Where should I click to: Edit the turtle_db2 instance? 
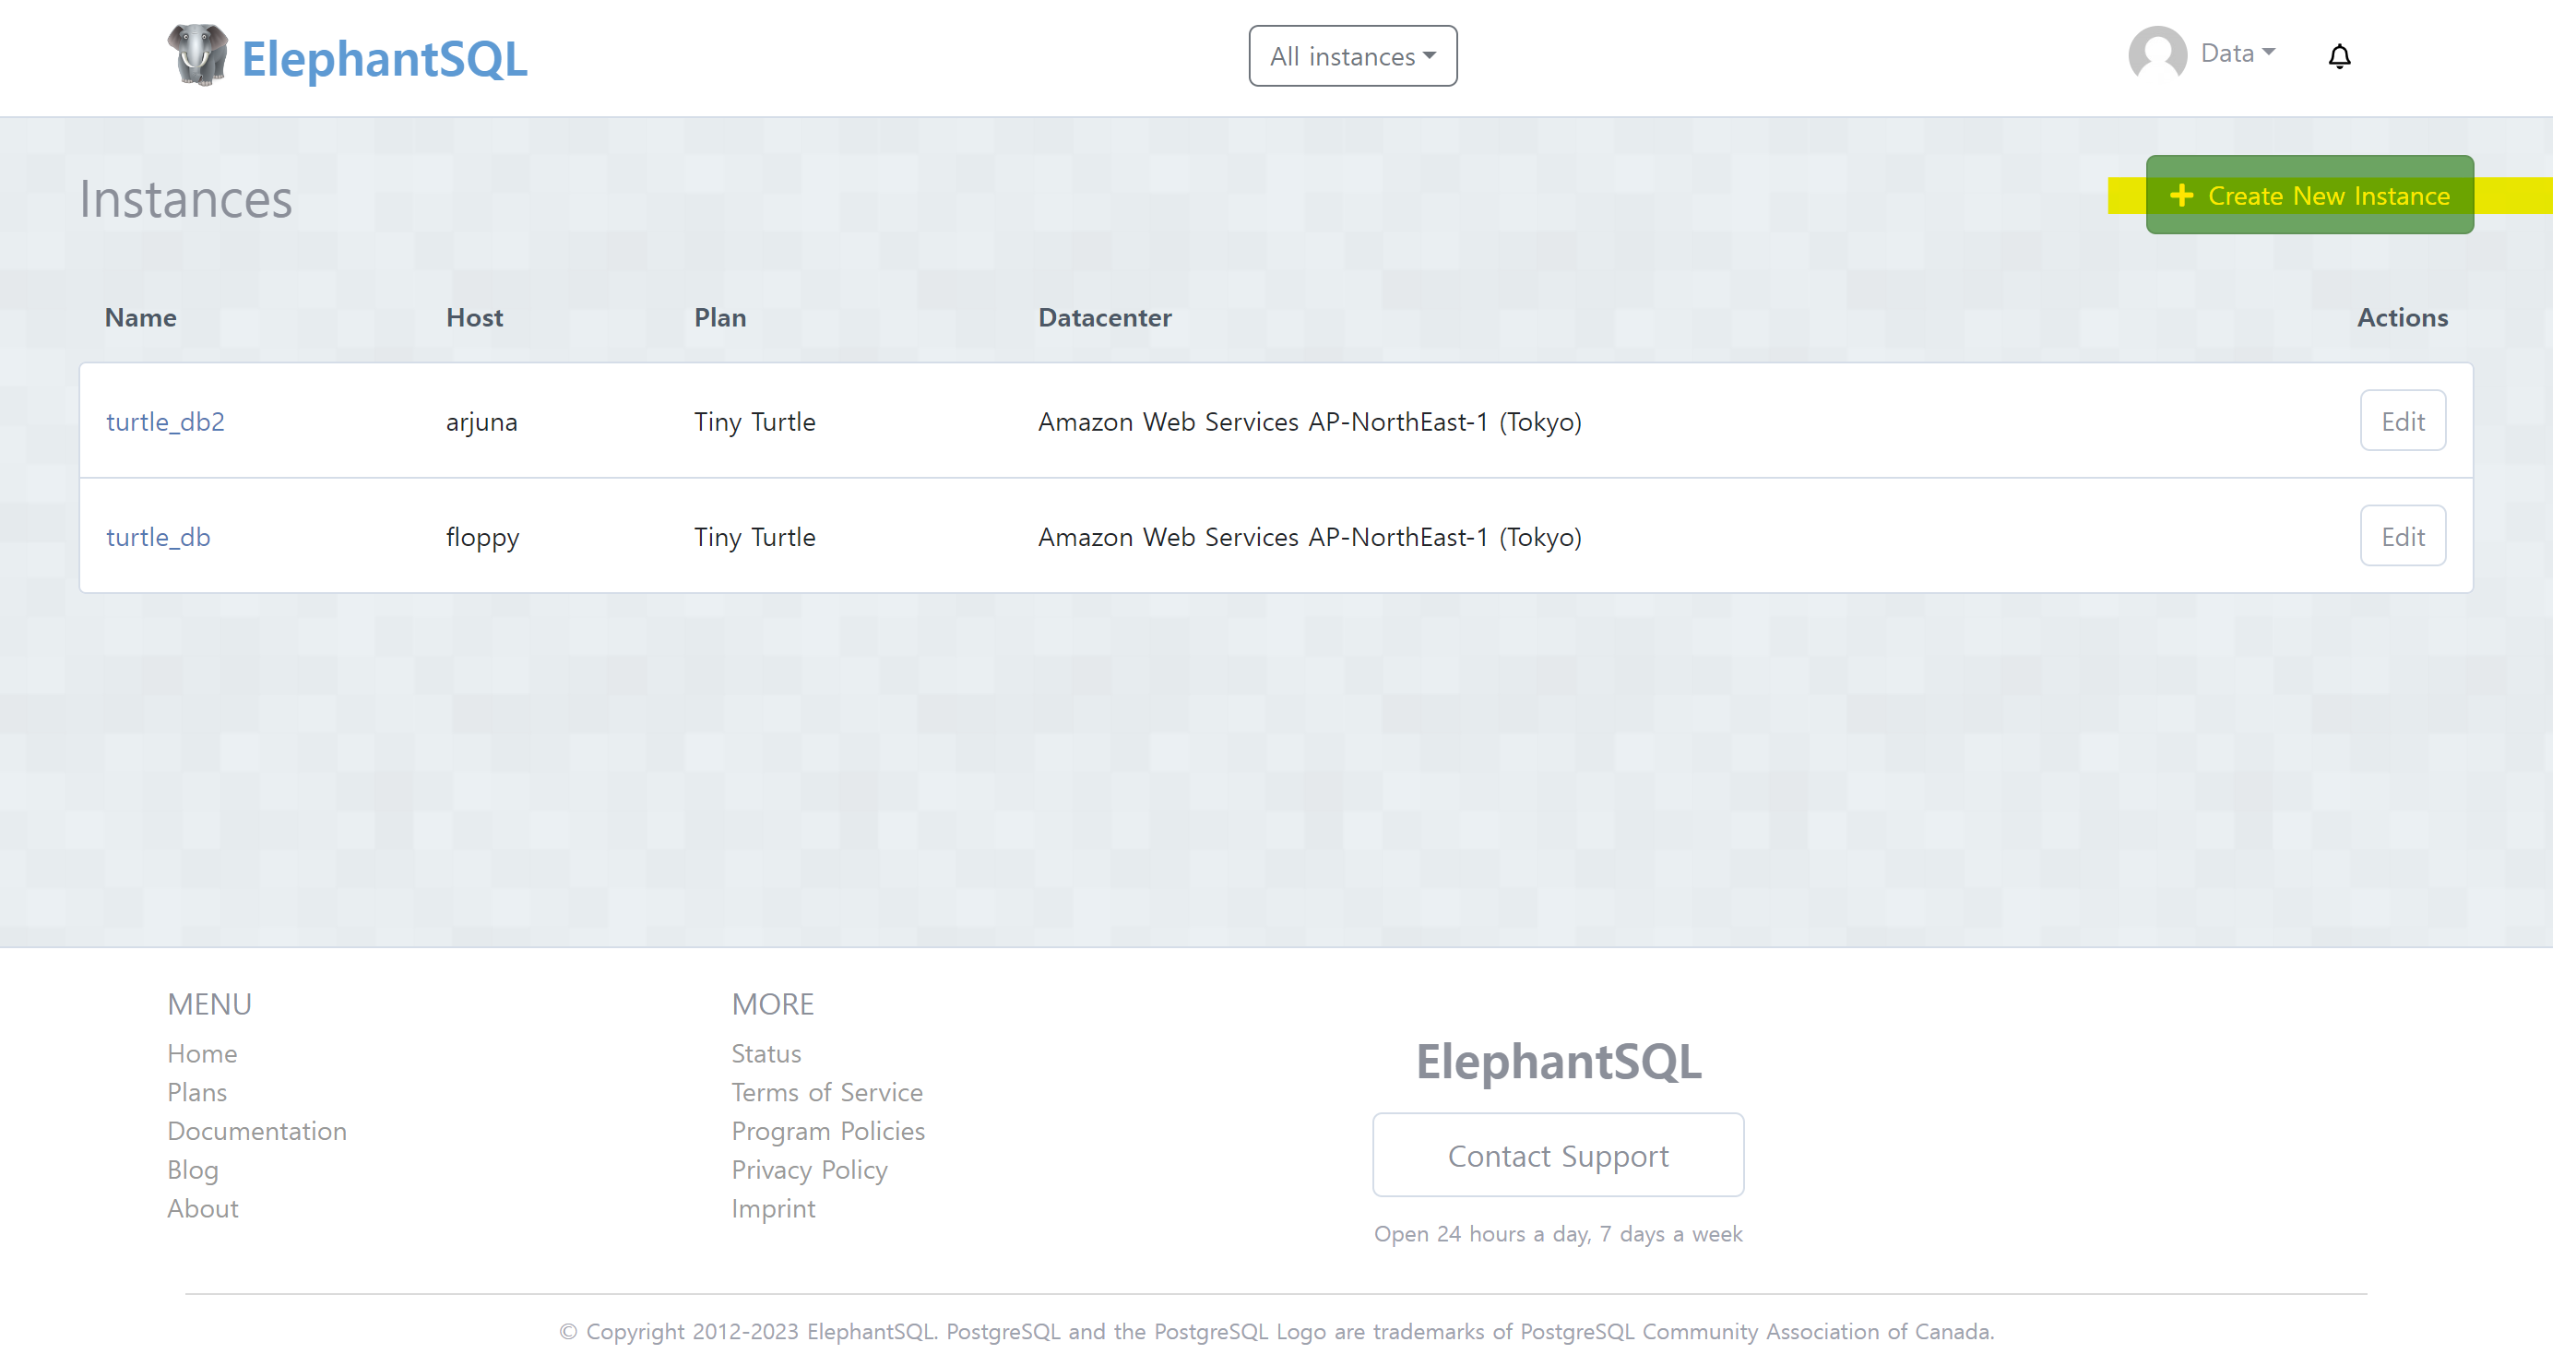pyautogui.click(x=2402, y=421)
